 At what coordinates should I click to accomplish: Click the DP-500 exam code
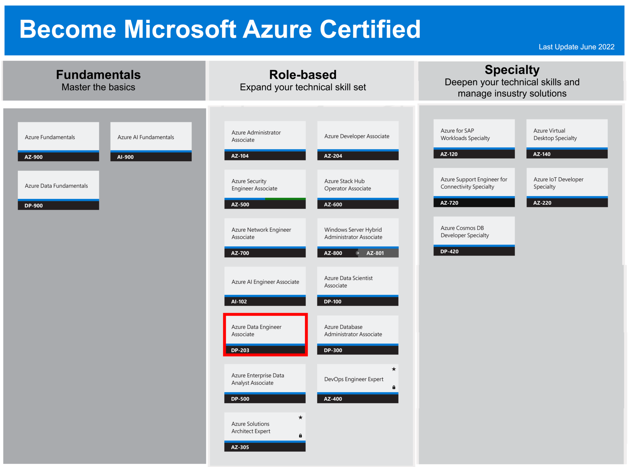click(x=240, y=399)
